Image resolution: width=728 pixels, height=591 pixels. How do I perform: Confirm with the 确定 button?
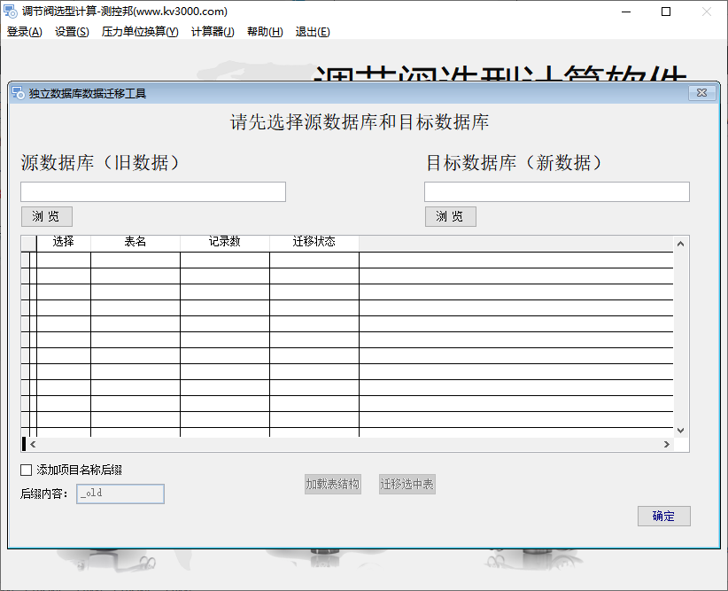coord(664,517)
